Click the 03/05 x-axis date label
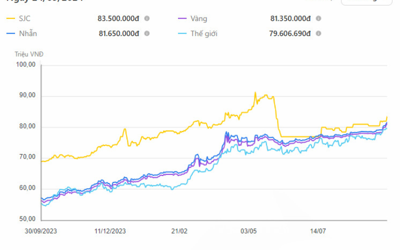Screen dimensions: 400x250 [248, 231]
